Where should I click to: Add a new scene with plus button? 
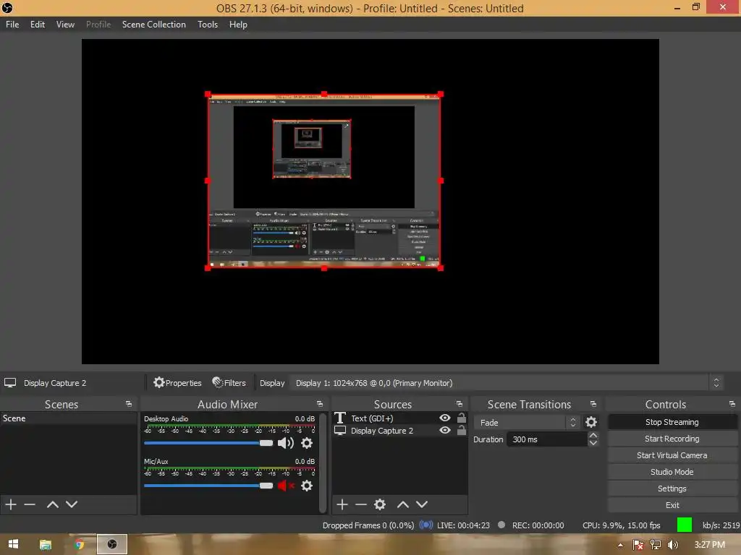point(11,504)
